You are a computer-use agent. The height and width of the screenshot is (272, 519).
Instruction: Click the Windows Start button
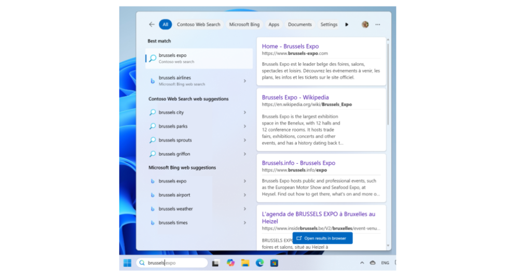click(x=127, y=263)
